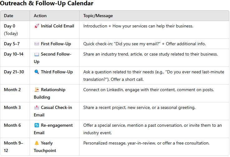Image resolution: width=230 pixels, height=157 pixels.
Task: Click the bell icon beside Yearly Touchpoint
Action: pyautogui.click(x=36, y=143)
